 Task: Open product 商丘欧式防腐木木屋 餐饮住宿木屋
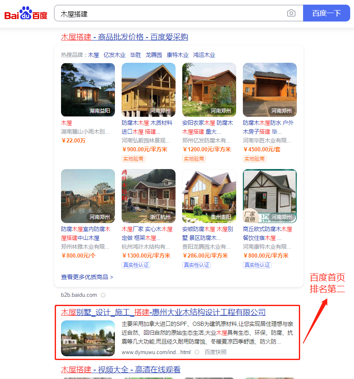[267, 234]
